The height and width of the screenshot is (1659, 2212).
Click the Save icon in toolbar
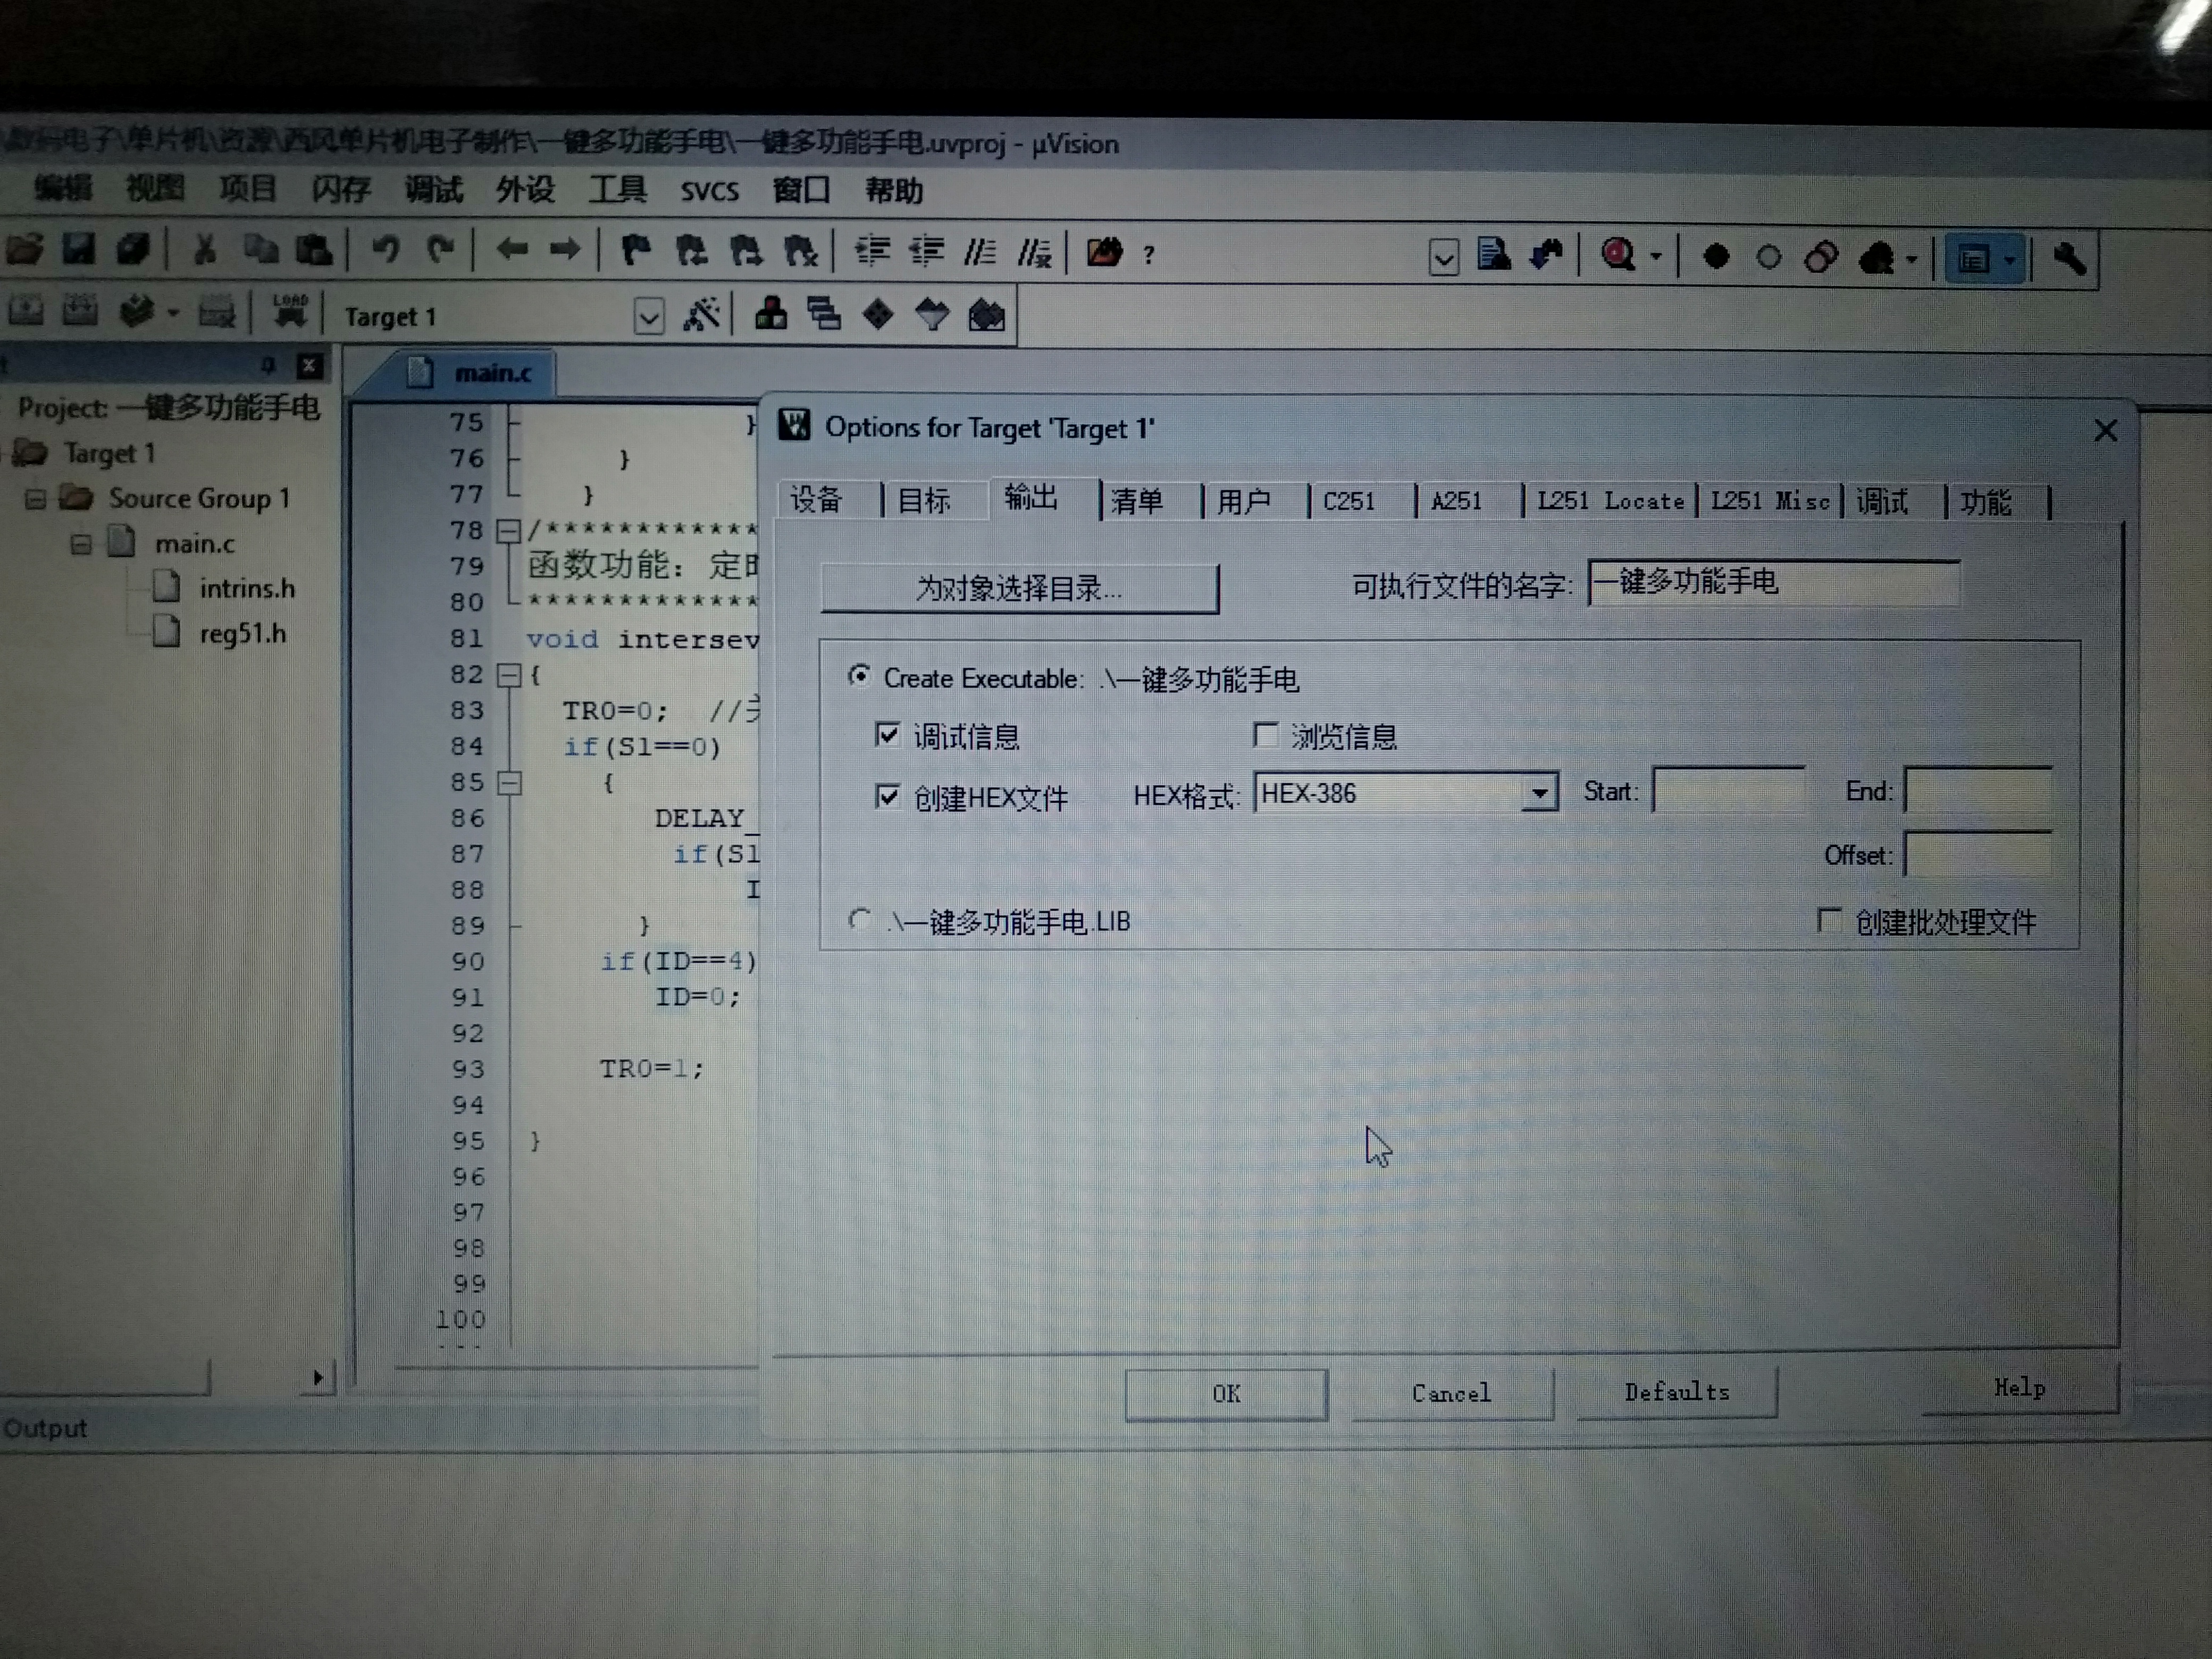click(x=78, y=248)
